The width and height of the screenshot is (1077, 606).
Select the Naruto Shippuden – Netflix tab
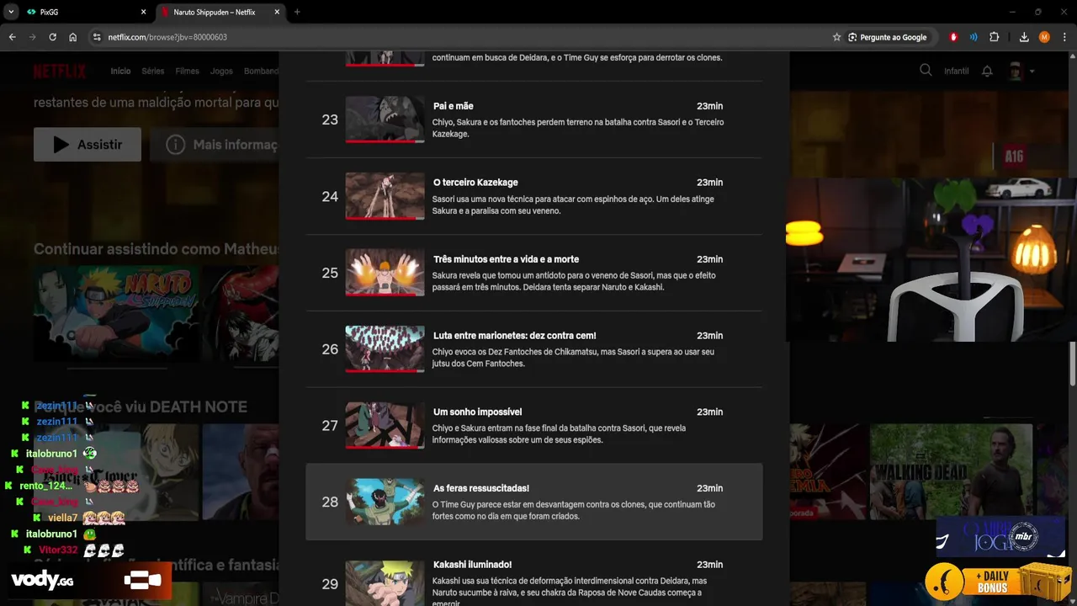tap(220, 12)
